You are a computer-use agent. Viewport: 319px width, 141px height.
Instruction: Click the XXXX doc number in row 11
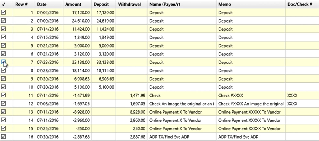[x=302, y=95]
